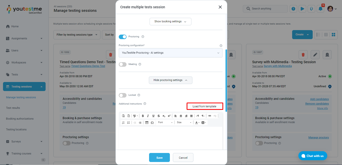Open Filter by testing sessions type dropdown
The width and height of the screenshot is (342, 165).
click(77, 35)
